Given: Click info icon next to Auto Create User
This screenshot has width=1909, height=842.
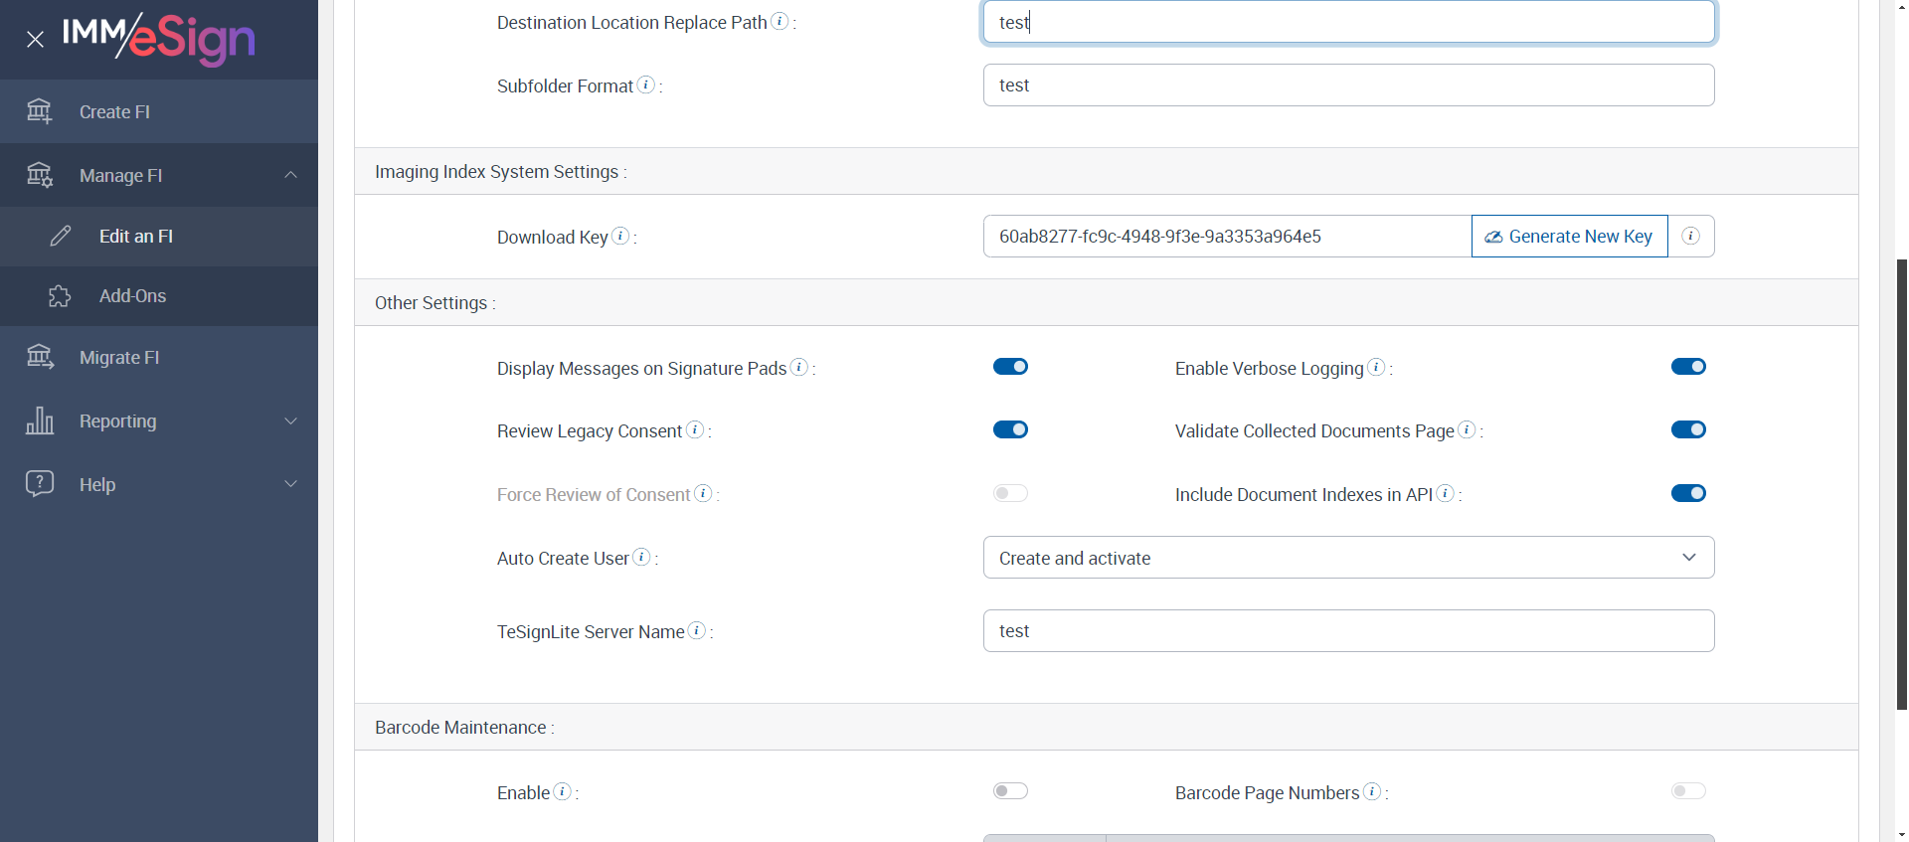Looking at the screenshot, I should click(642, 557).
